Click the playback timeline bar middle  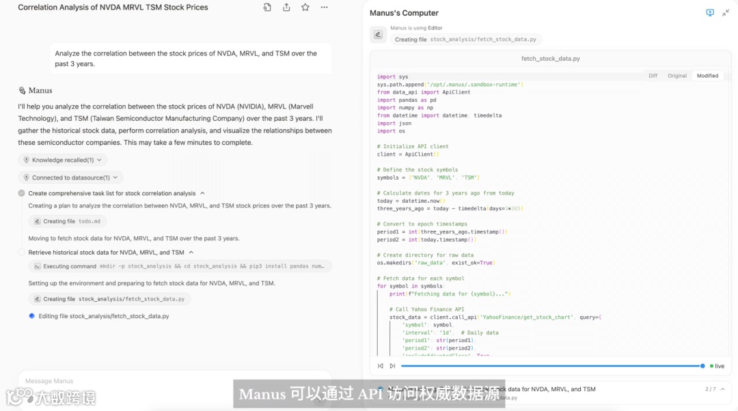tap(551, 366)
